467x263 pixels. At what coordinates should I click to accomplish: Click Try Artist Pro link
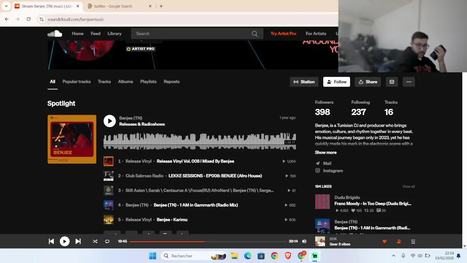click(283, 34)
